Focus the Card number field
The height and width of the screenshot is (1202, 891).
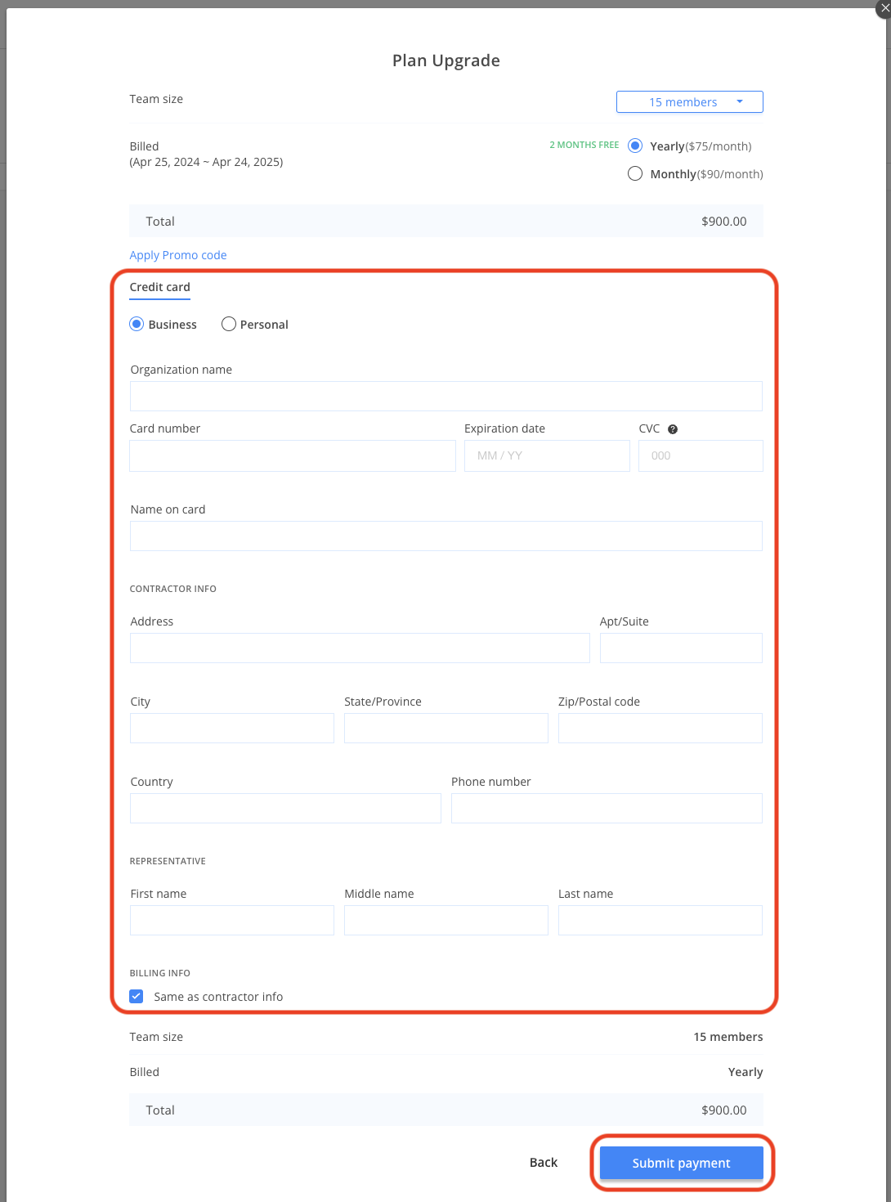point(292,455)
